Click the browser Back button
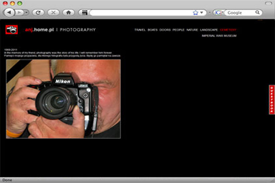The width and height of the screenshot is (275, 183). [9, 13]
